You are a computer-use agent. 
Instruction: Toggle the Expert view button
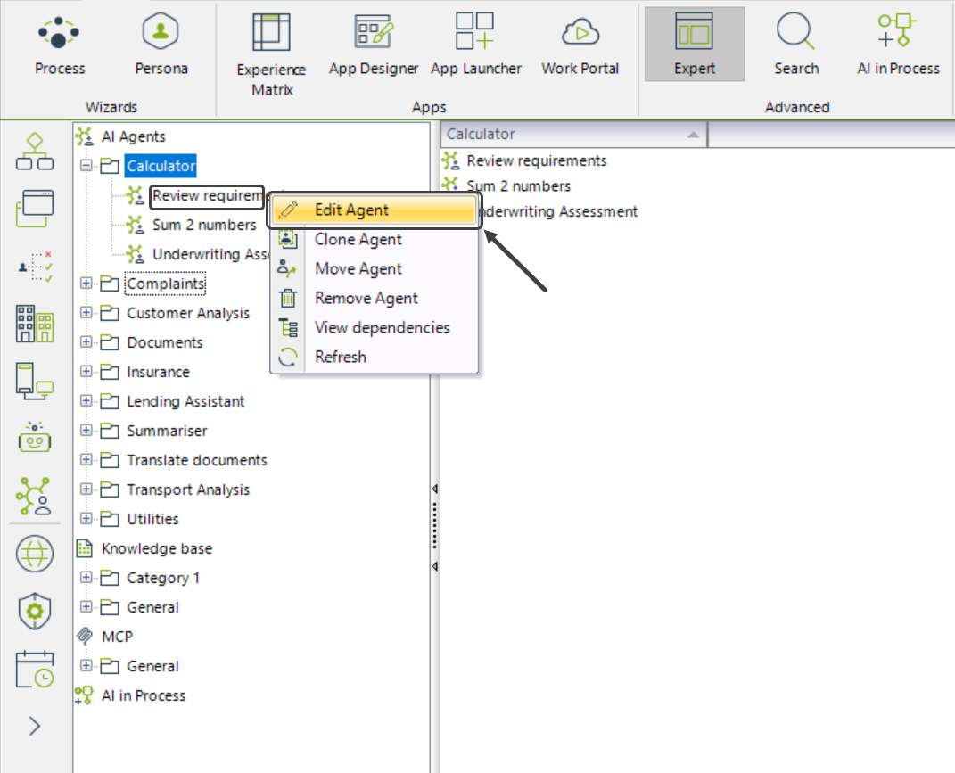click(694, 45)
